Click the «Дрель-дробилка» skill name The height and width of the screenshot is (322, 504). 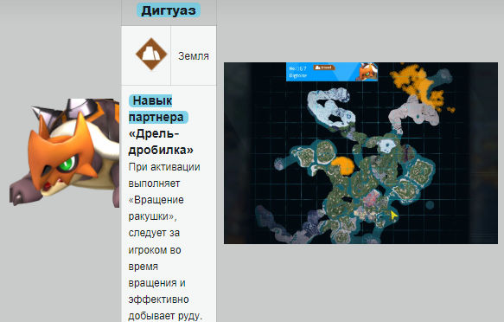click(x=161, y=142)
